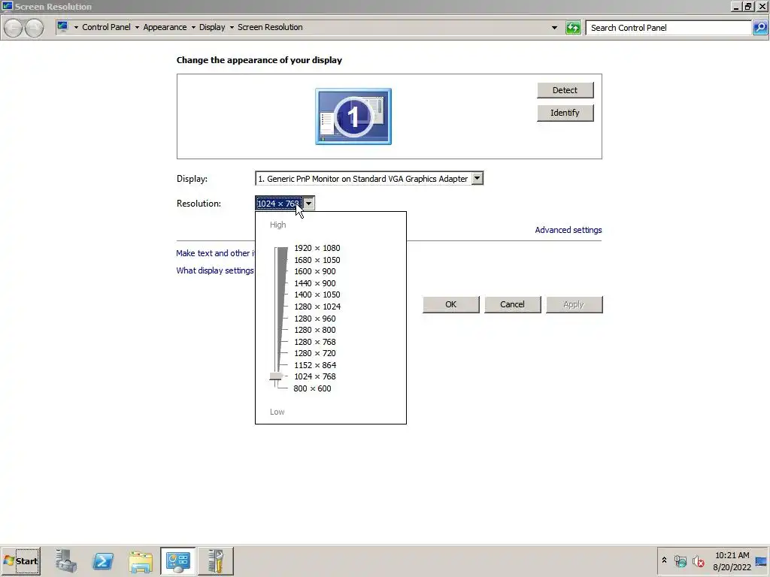Image resolution: width=770 pixels, height=577 pixels.
Task: Click the Apply button
Action: [x=574, y=305]
